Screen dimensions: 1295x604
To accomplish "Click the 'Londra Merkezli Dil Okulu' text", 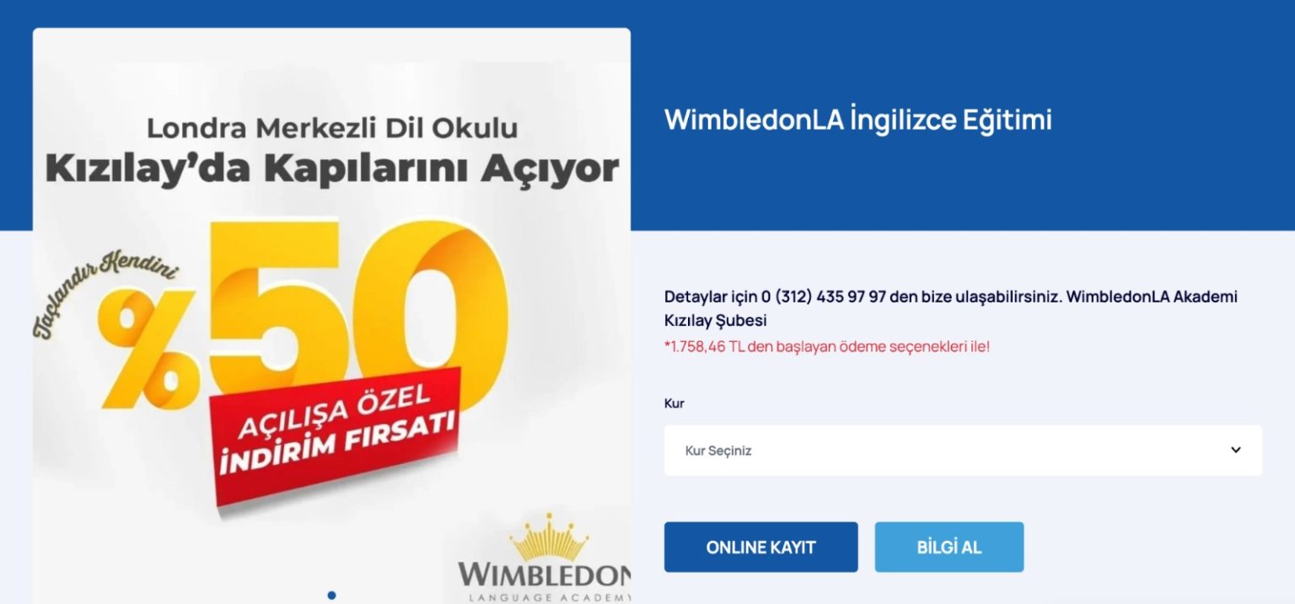I will tap(332, 128).
